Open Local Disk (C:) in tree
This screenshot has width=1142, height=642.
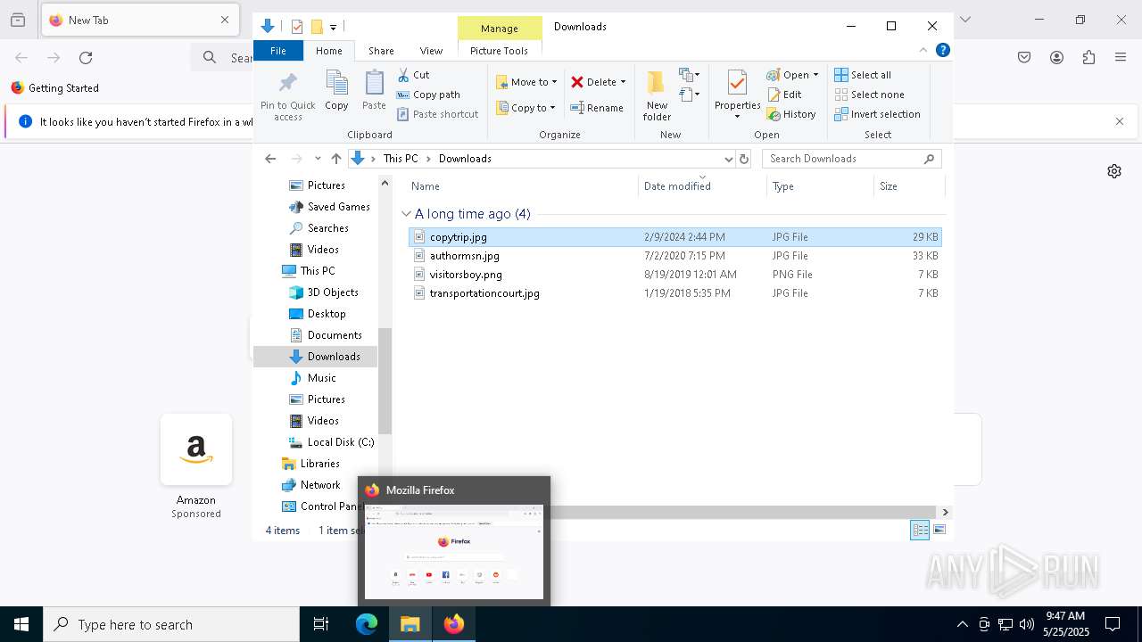pyautogui.click(x=331, y=442)
